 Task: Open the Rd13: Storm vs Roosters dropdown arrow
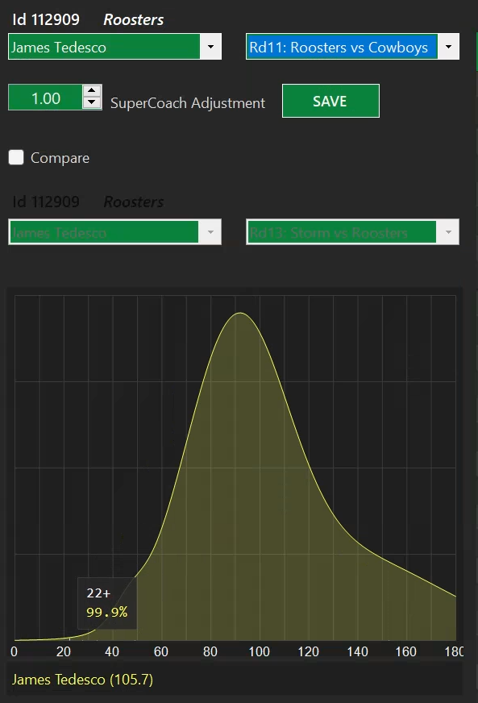point(448,232)
